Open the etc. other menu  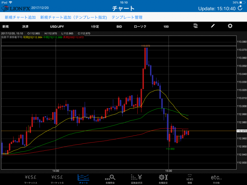(216, 179)
